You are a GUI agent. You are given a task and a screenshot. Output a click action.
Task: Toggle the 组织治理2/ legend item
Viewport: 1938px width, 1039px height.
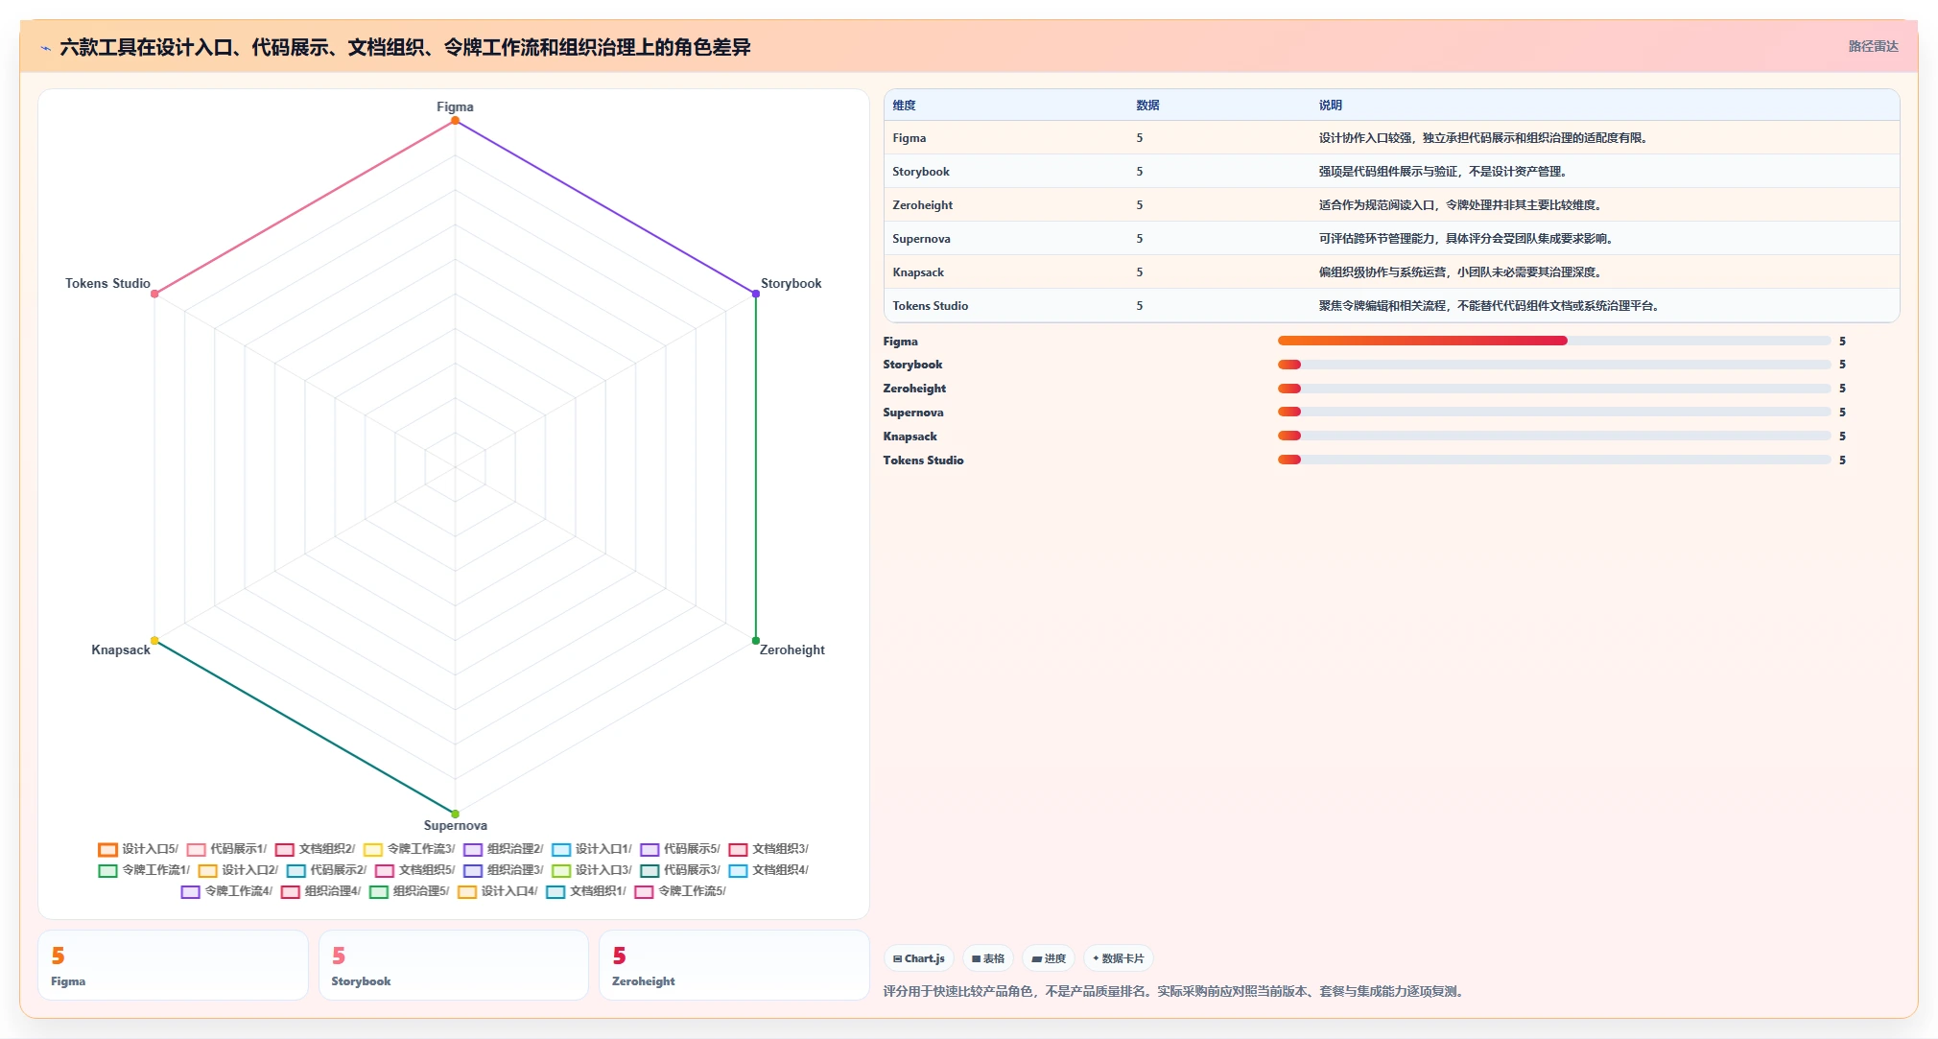504,849
